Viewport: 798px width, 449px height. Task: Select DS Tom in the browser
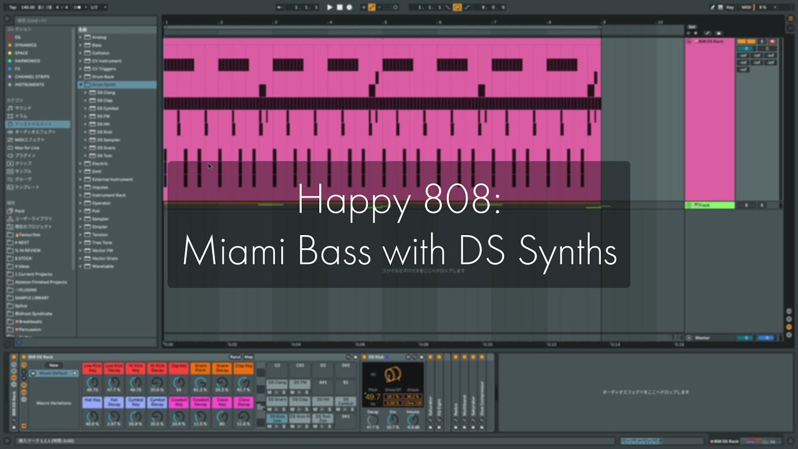(x=105, y=155)
